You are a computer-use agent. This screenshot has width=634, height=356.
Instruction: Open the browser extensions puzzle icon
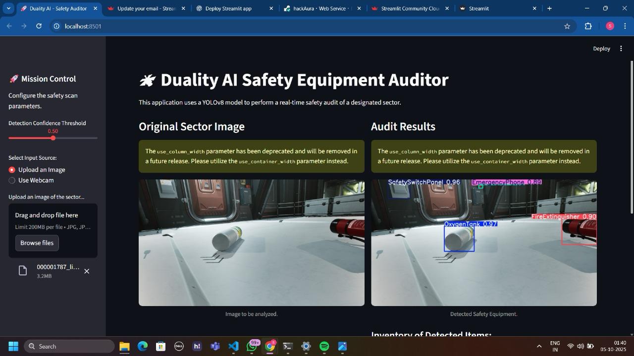(x=588, y=26)
